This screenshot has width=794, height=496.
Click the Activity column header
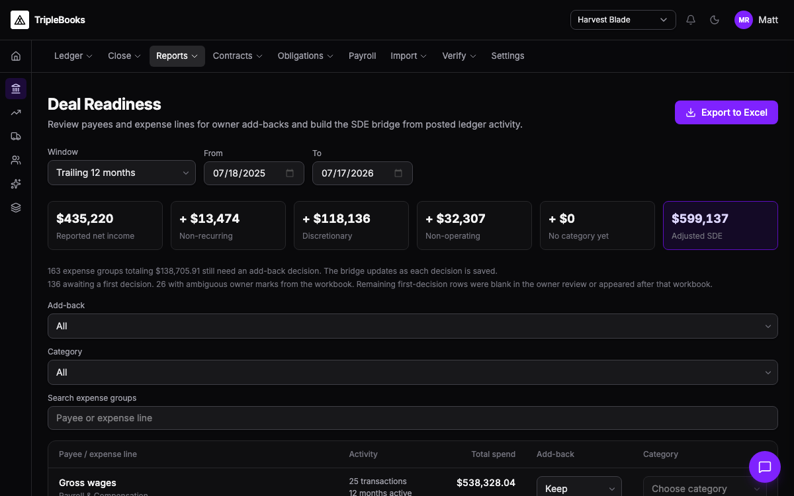click(x=363, y=454)
